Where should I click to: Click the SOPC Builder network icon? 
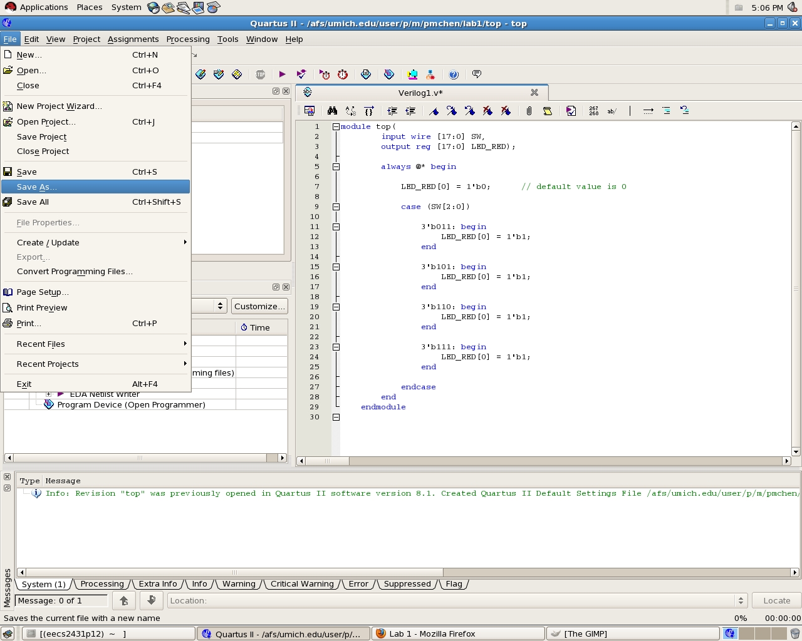coord(430,74)
